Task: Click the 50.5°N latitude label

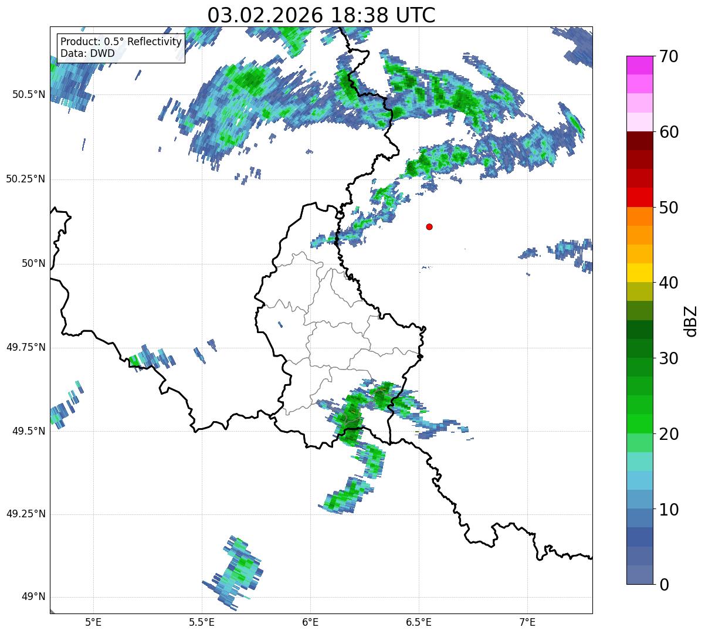Action: click(x=29, y=94)
